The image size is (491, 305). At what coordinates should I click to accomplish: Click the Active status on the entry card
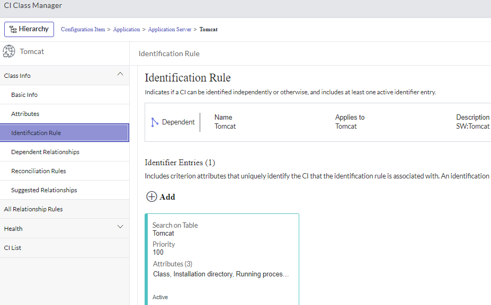pos(160,297)
